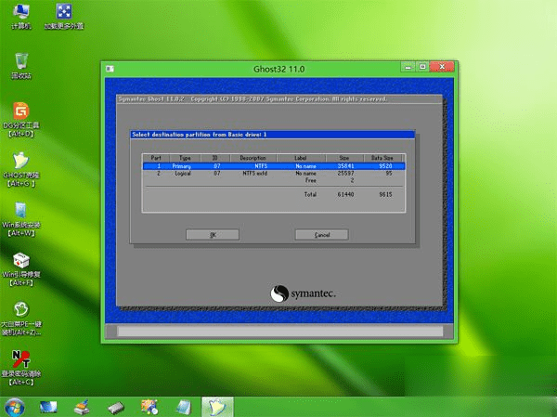557x417 pixels.
Task: Click the Windows Start orb
Action: pyautogui.click(x=14, y=407)
